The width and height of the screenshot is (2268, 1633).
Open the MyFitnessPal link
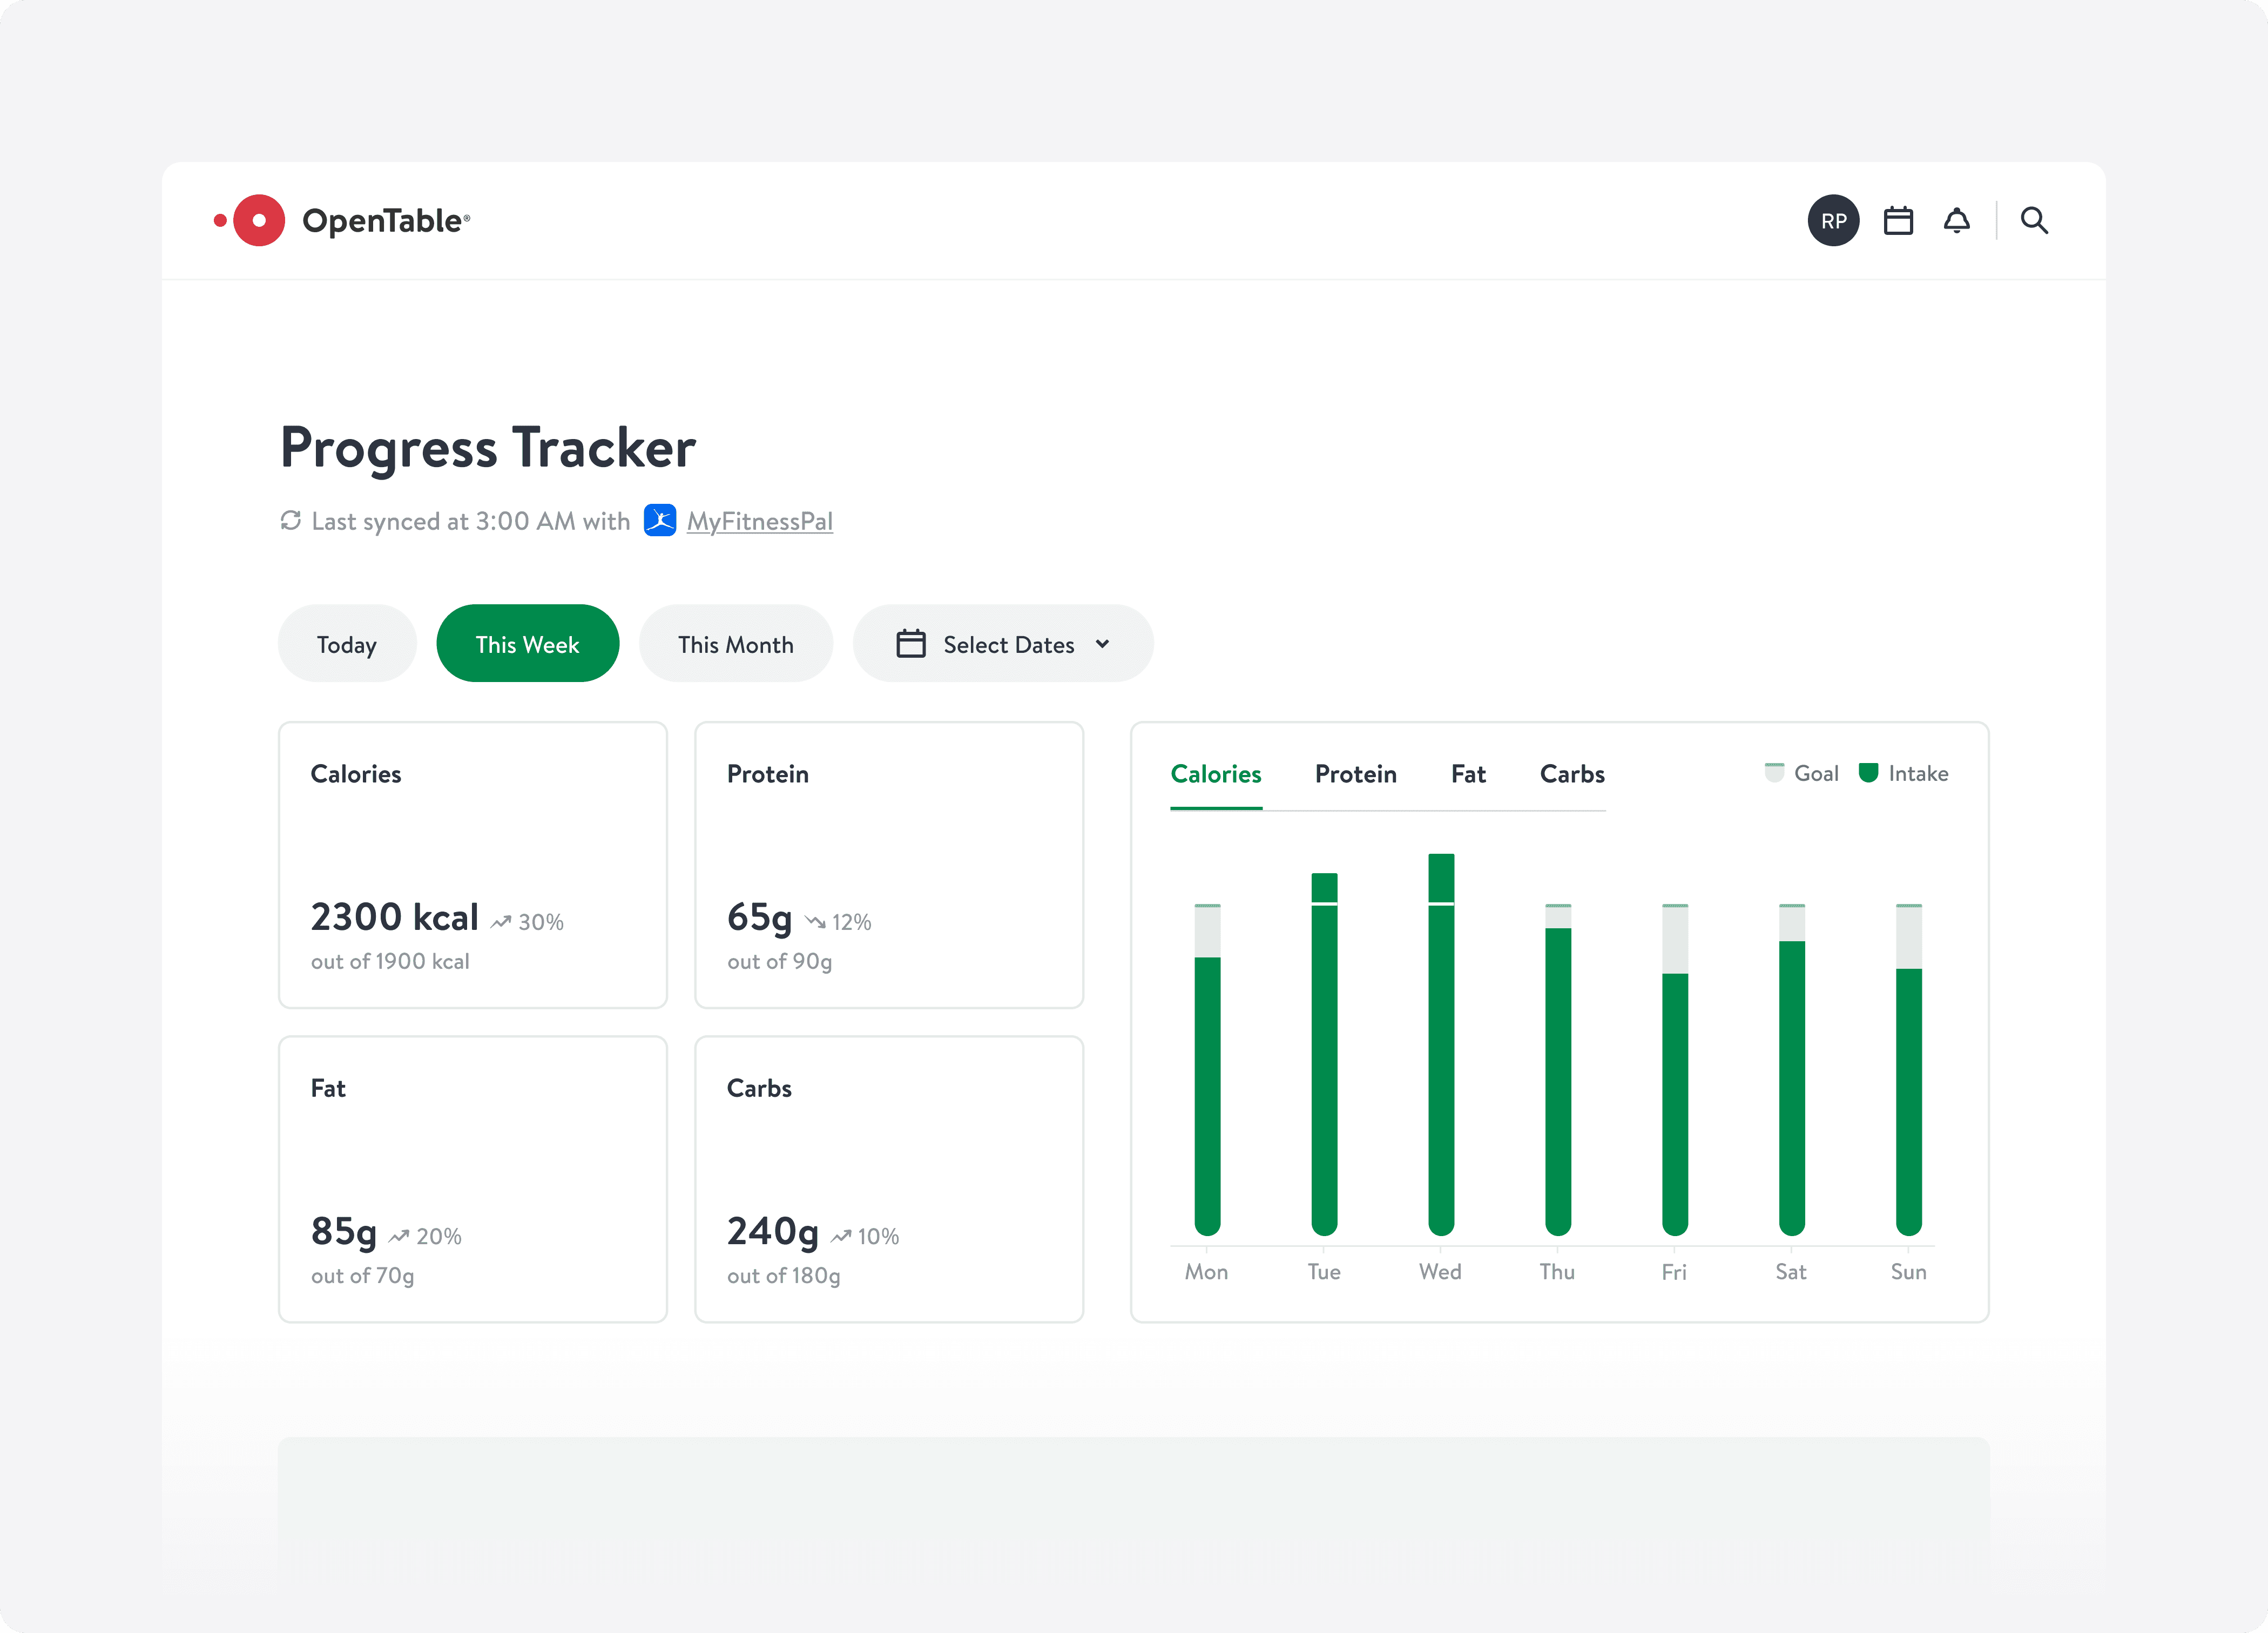[759, 521]
